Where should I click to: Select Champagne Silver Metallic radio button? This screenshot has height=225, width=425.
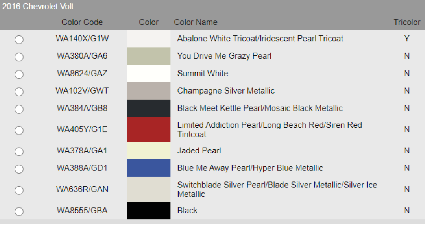[x=19, y=91]
